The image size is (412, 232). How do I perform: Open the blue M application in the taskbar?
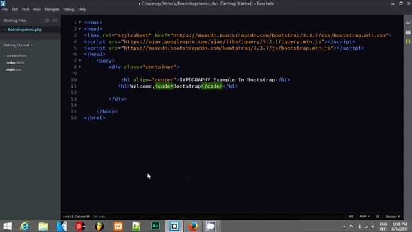click(62, 226)
